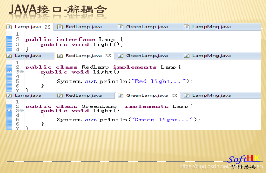Click implements marker triangle in RedLamp gutter
The width and height of the screenshot is (266, 173).
(9, 72)
